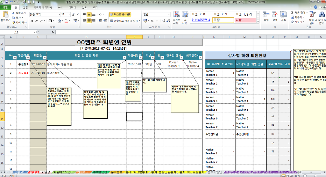Open the Merge and Center (병합하고 가운데 맞춤) dropdown arrow
This screenshot has width=326, height=177.
(x=139, y=21)
